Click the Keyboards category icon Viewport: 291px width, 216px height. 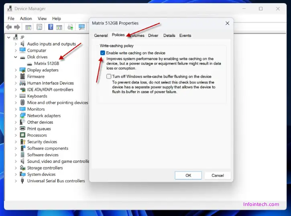coord(22,96)
